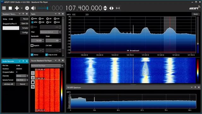Click the span width icon in the toolbar

(118, 8)
